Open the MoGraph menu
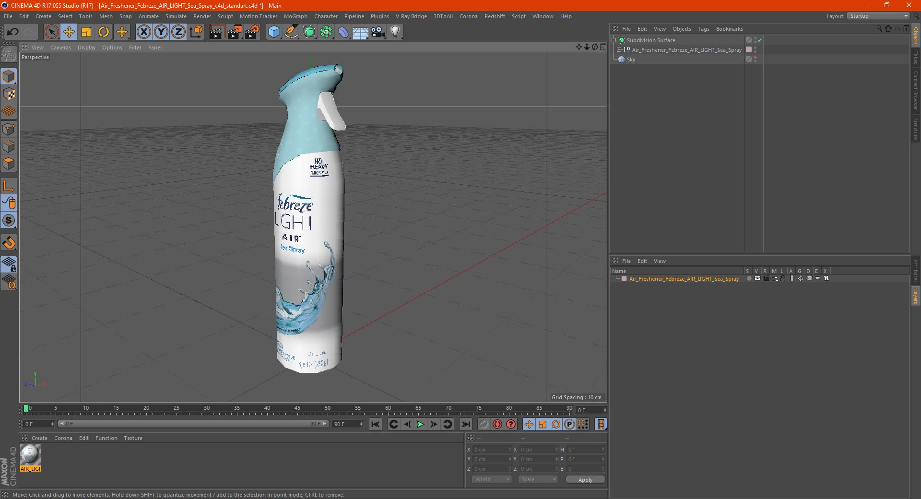 pos(295,16)
